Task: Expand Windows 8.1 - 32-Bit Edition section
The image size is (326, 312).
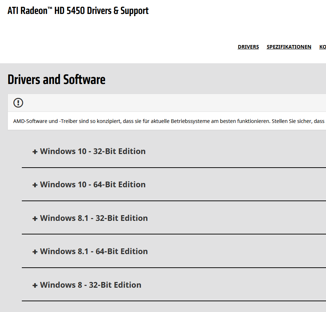Action: pyautogui.click(x=90, y=218)
